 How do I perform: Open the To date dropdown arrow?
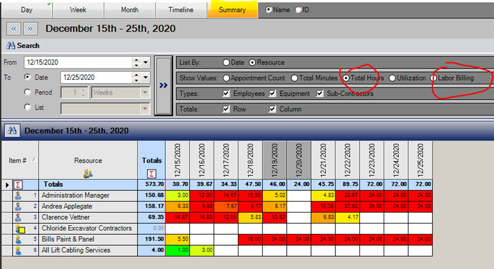146,77
